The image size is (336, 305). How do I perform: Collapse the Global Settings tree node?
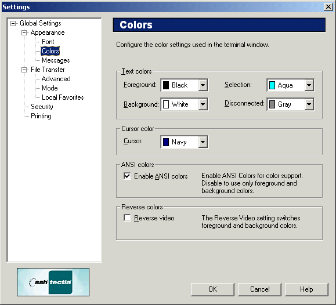(13, 23)
